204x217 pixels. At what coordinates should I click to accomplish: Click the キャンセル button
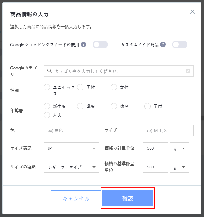(x=76, y=198)
